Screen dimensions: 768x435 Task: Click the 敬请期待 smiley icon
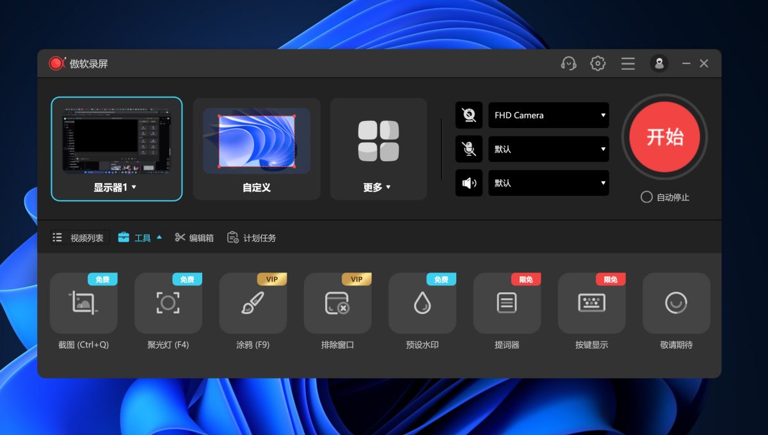[676, 303]
